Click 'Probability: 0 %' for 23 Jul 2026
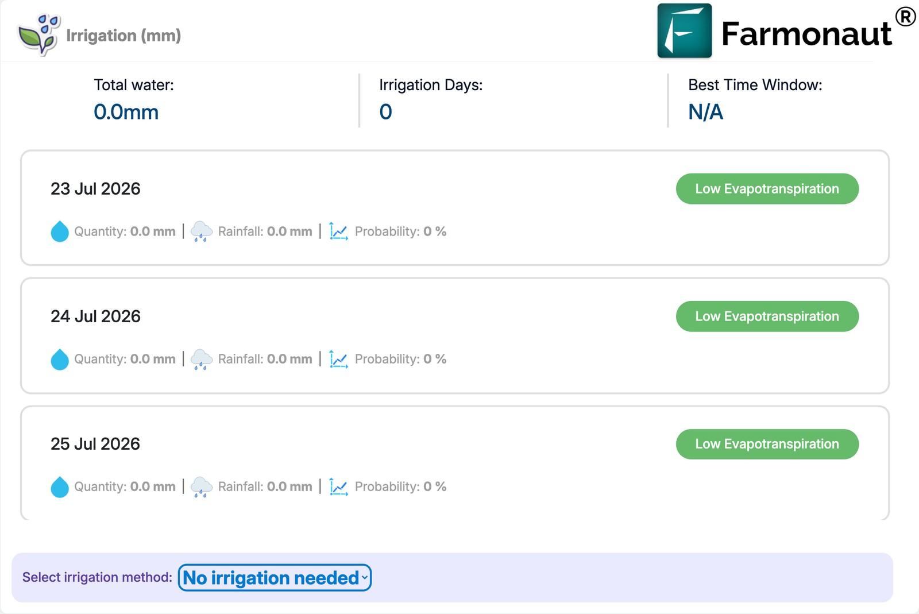This screenshot has width=919, height=614. [400, 231]
